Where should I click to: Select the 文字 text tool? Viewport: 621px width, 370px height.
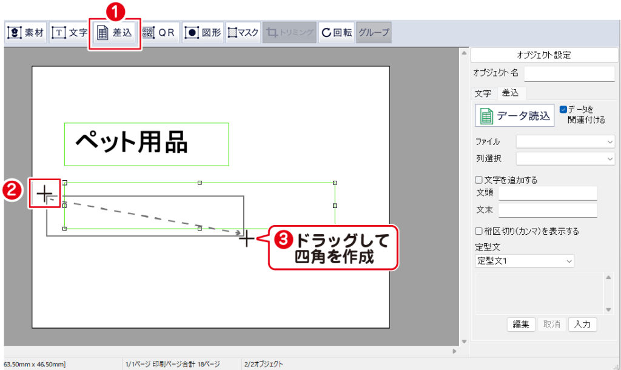tap(69, 33)
